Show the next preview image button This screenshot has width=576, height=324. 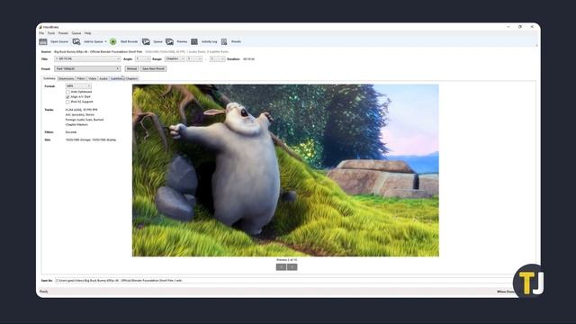point(292,267)
